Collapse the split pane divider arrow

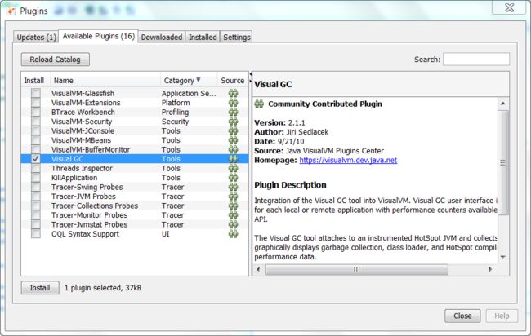[x=251, y=74]
